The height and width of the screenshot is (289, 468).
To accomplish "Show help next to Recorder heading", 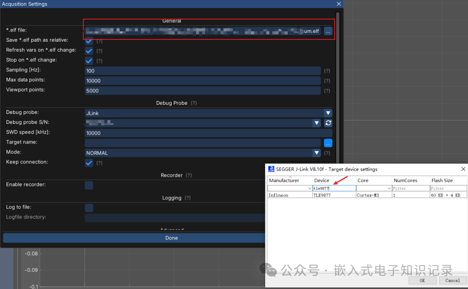I will click(x=188, y=175).
